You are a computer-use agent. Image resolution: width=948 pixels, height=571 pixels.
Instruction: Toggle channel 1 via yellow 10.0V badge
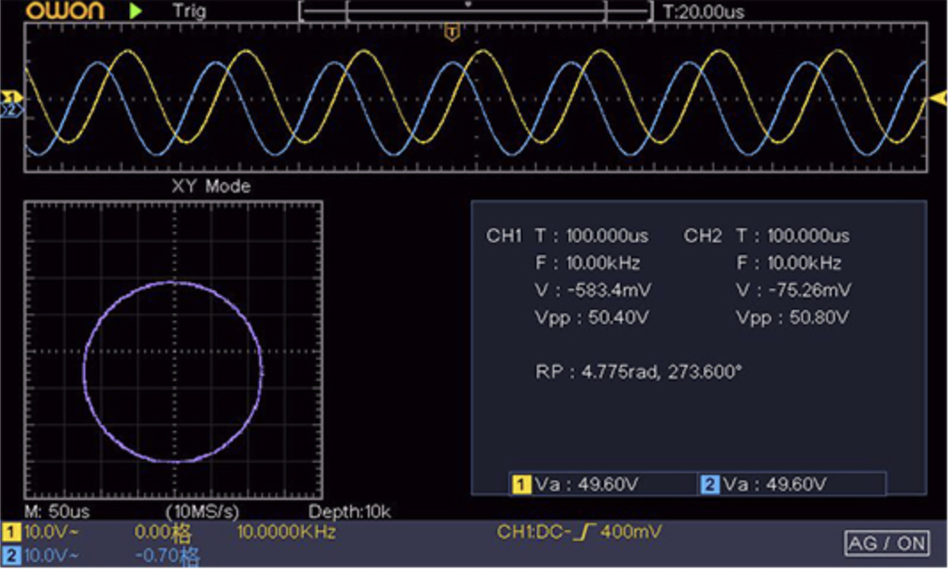click(11, 532)
